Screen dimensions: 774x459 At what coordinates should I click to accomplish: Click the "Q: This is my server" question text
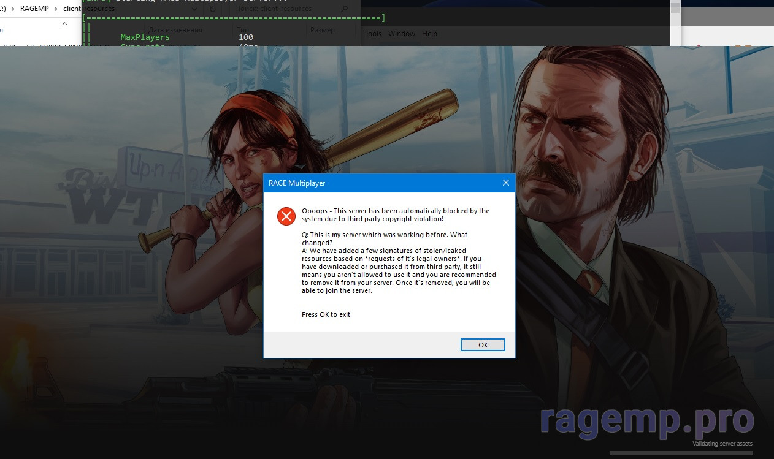pos(385,239)
